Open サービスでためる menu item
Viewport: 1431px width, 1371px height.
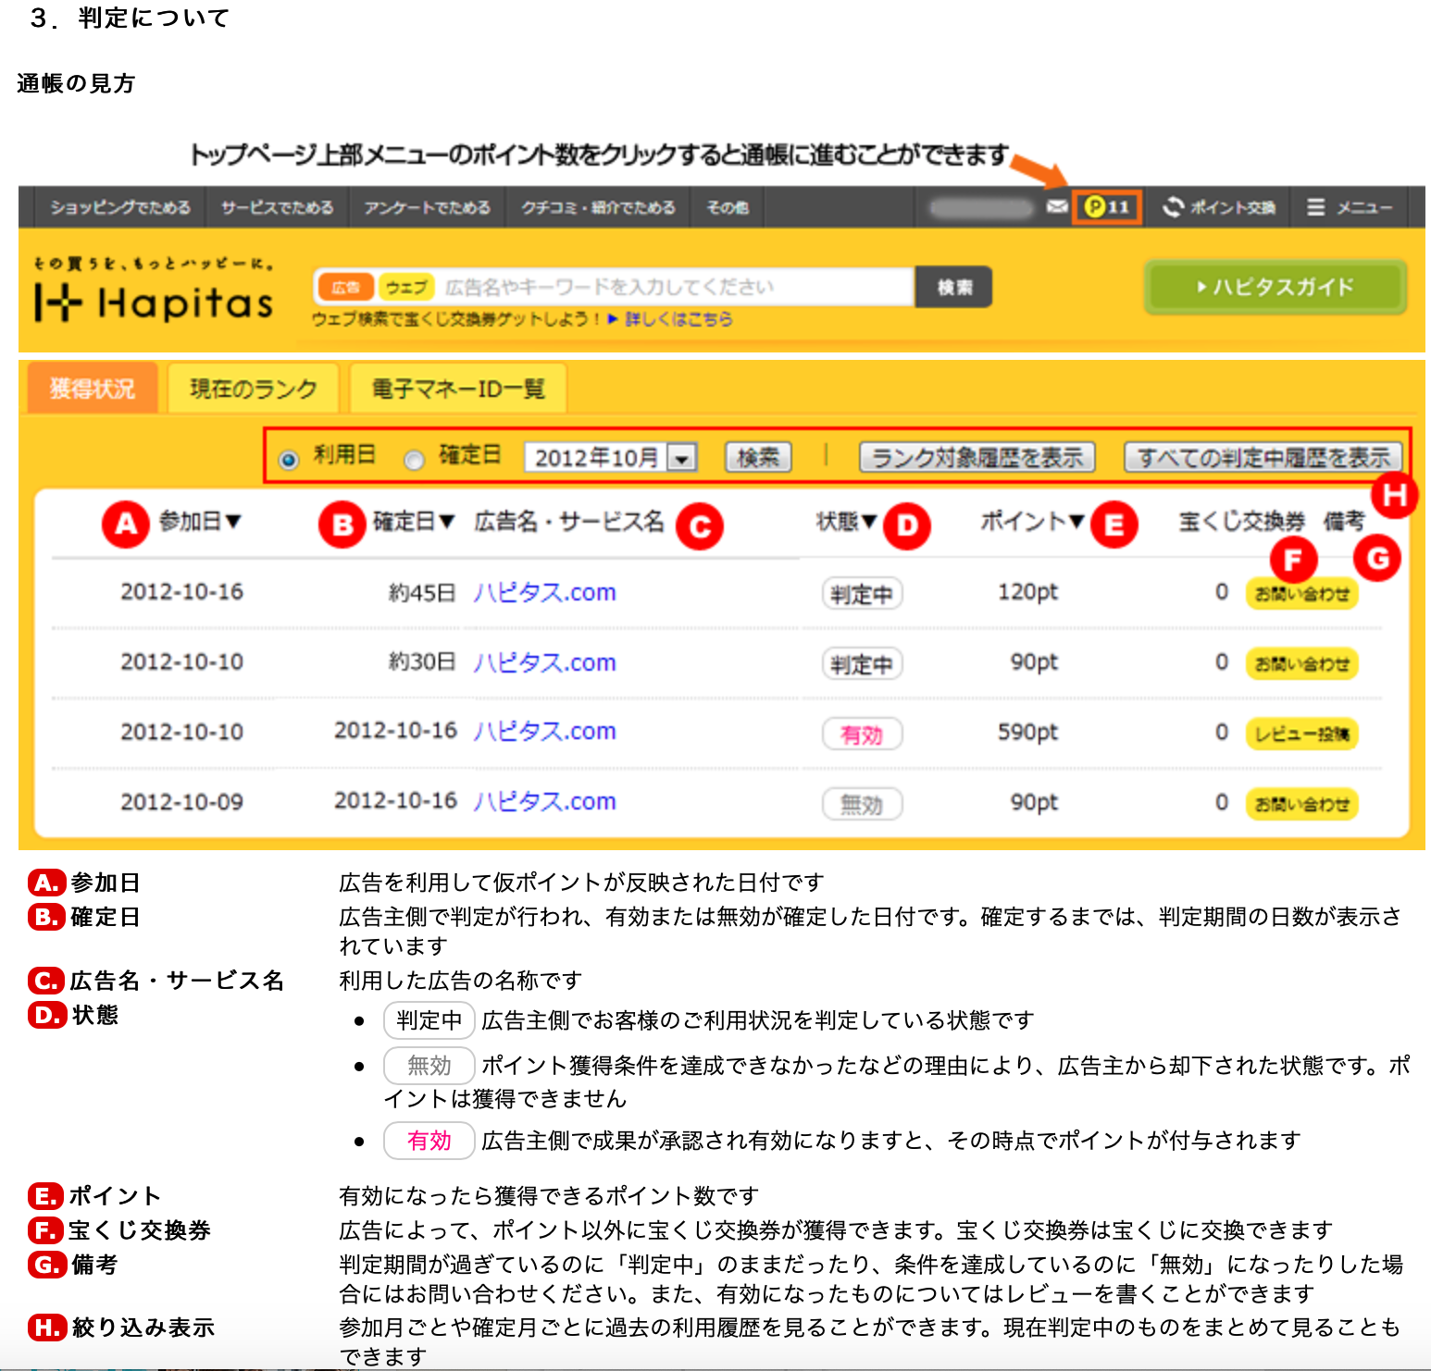pyautogui.click(x=278, y=207)
